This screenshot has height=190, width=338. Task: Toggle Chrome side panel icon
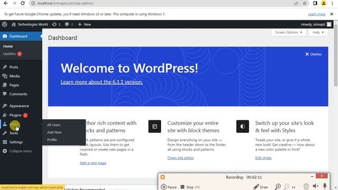[315, 3]
